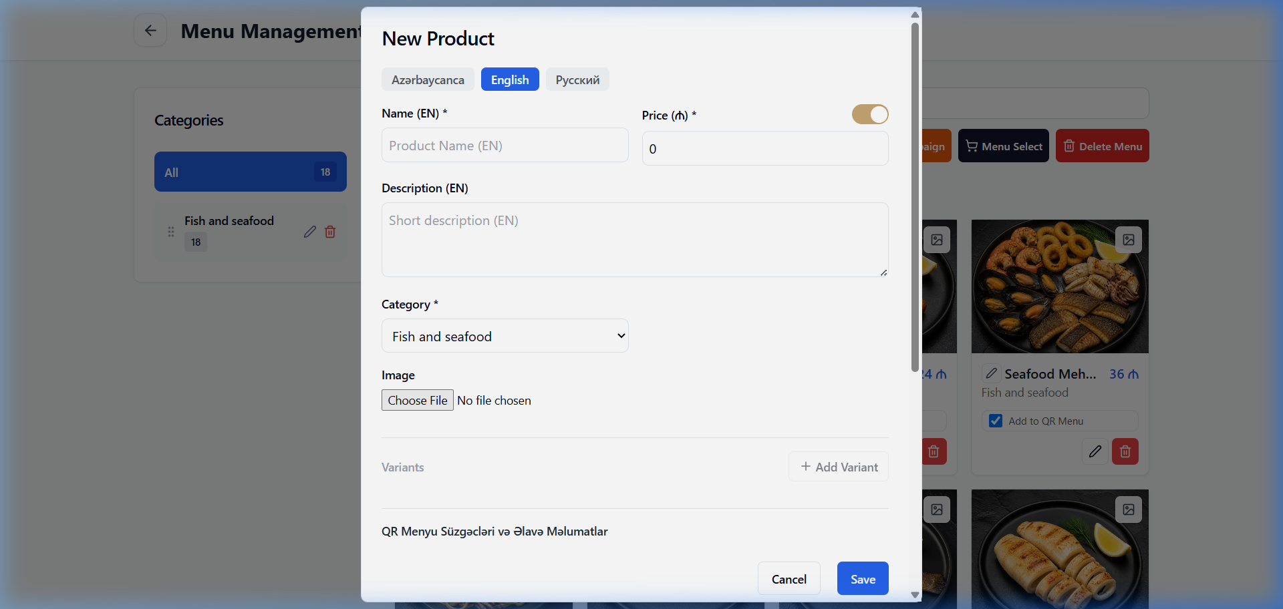Click the '36 ₼' price text

[1124, 374]
